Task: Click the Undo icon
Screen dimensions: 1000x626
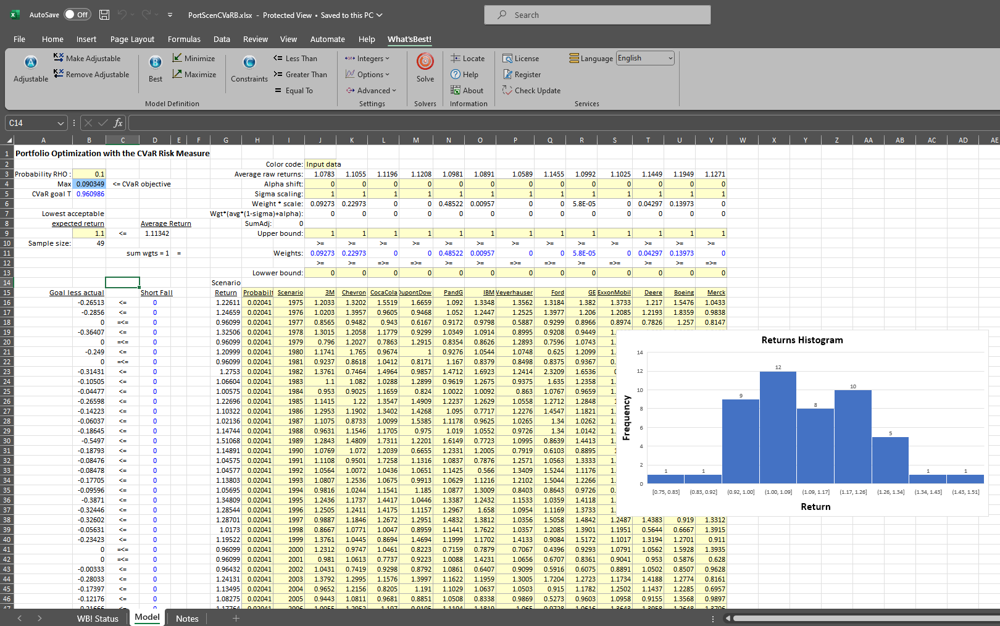Action: coord(122,15)
